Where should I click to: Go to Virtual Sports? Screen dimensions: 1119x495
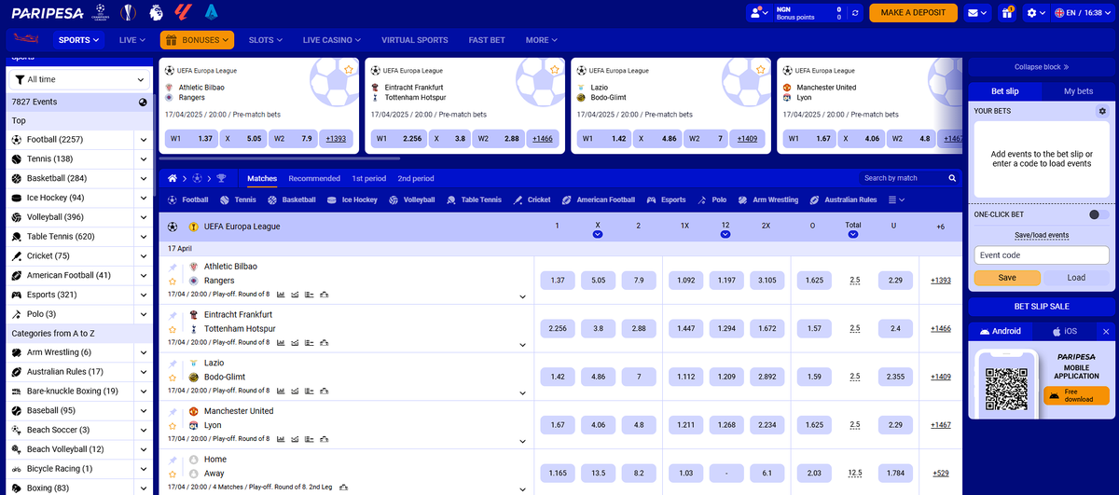(x=415, y=40)
